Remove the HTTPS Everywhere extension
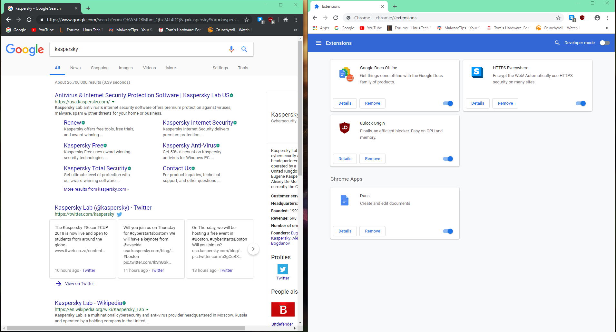Viewport: 616px width, 332px height. coord(505,103)
